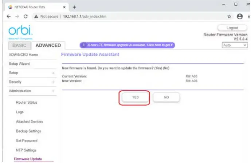Click the new LTE firmware upgrade banner
Screen dimensions: 251x163
127,45
